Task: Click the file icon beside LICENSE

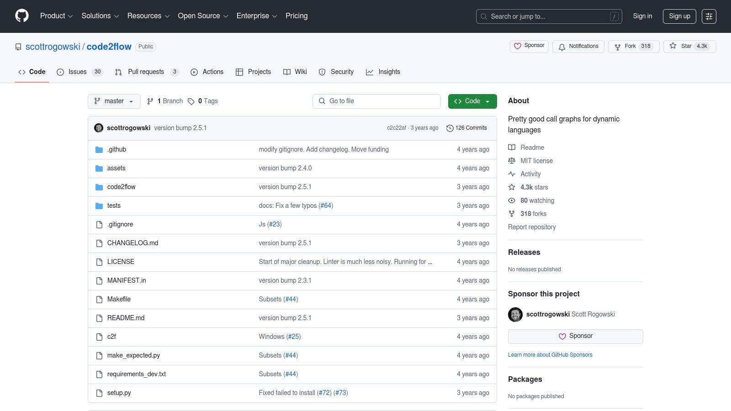Action: pos(99,262)
